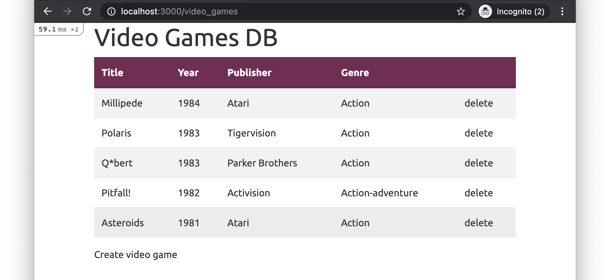
Task: Click the Title column header
Action: pyautogui.click(x=112, y=73)
